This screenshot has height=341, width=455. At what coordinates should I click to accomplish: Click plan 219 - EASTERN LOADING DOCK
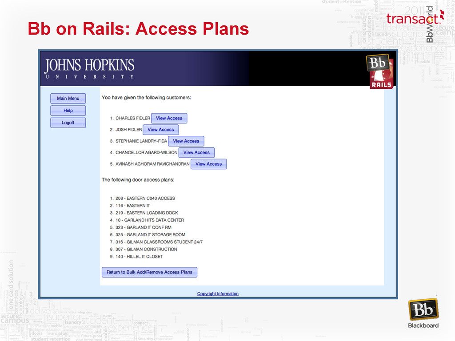pos(147,213)
